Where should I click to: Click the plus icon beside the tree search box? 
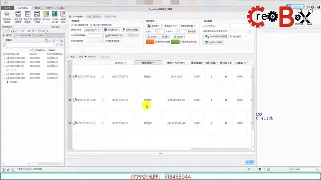(x=61, y=45)
